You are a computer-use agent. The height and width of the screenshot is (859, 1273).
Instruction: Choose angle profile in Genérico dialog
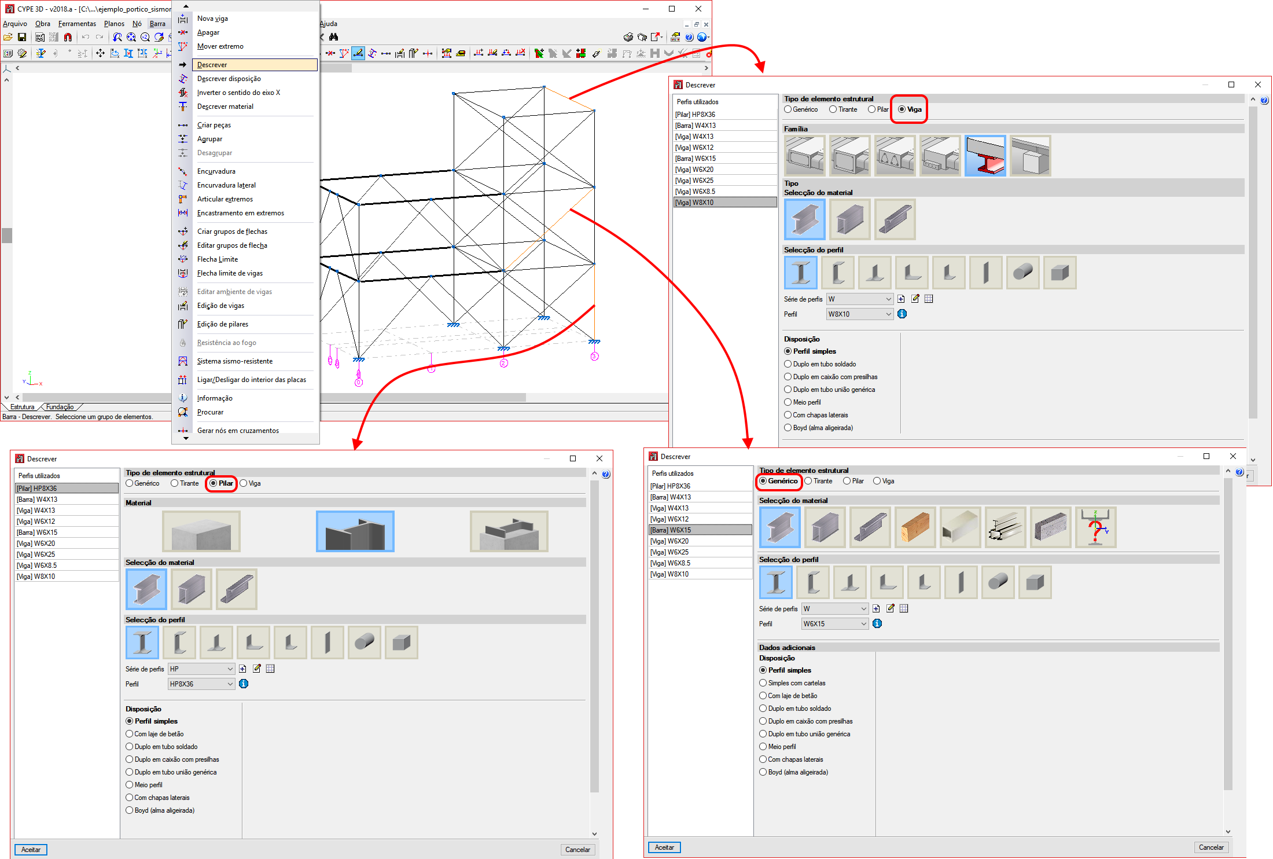[886, 582]
